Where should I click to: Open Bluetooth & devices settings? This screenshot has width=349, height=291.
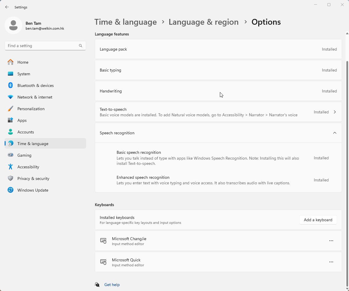click(x=45, y=85)
